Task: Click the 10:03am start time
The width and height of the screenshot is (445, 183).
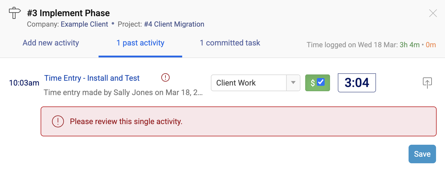Action: point(24,83)
